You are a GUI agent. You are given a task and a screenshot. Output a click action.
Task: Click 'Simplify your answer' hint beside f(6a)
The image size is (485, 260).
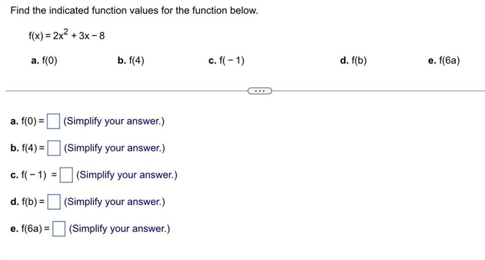pos(119,228)
